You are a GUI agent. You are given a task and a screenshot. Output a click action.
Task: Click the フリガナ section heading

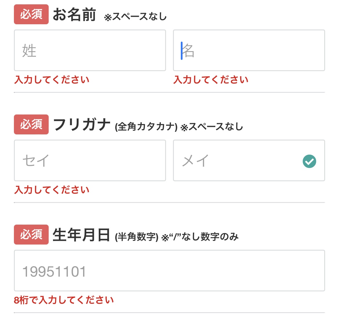82,125
